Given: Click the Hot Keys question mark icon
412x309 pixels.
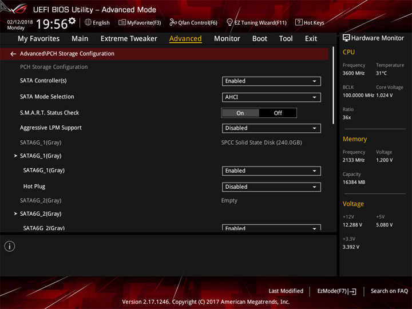Looking at the screenshot, I should pyautogui.click(x=299, y=22).
